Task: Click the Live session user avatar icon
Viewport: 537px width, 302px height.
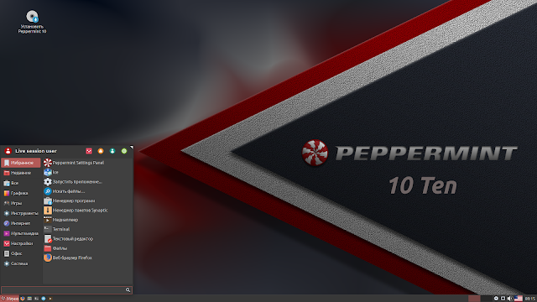Action: (x=8, y=151)
